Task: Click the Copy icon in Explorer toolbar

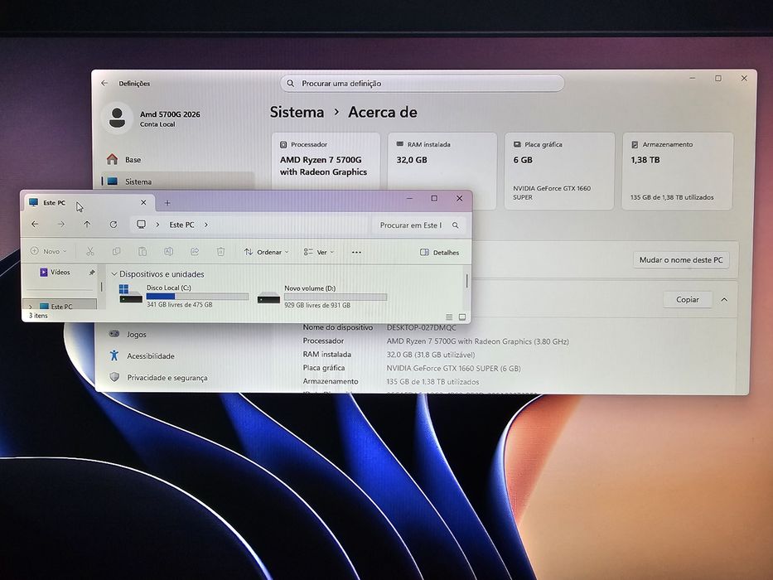Action: point(116,252)
